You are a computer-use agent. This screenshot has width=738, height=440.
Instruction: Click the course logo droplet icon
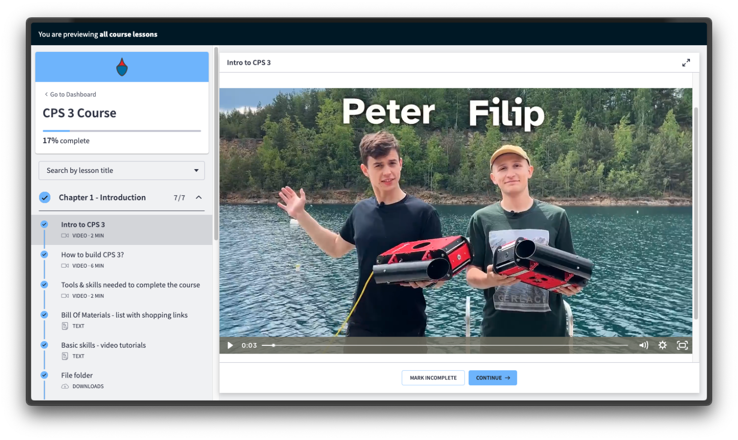pyautogui.click(x=122, y=67)
